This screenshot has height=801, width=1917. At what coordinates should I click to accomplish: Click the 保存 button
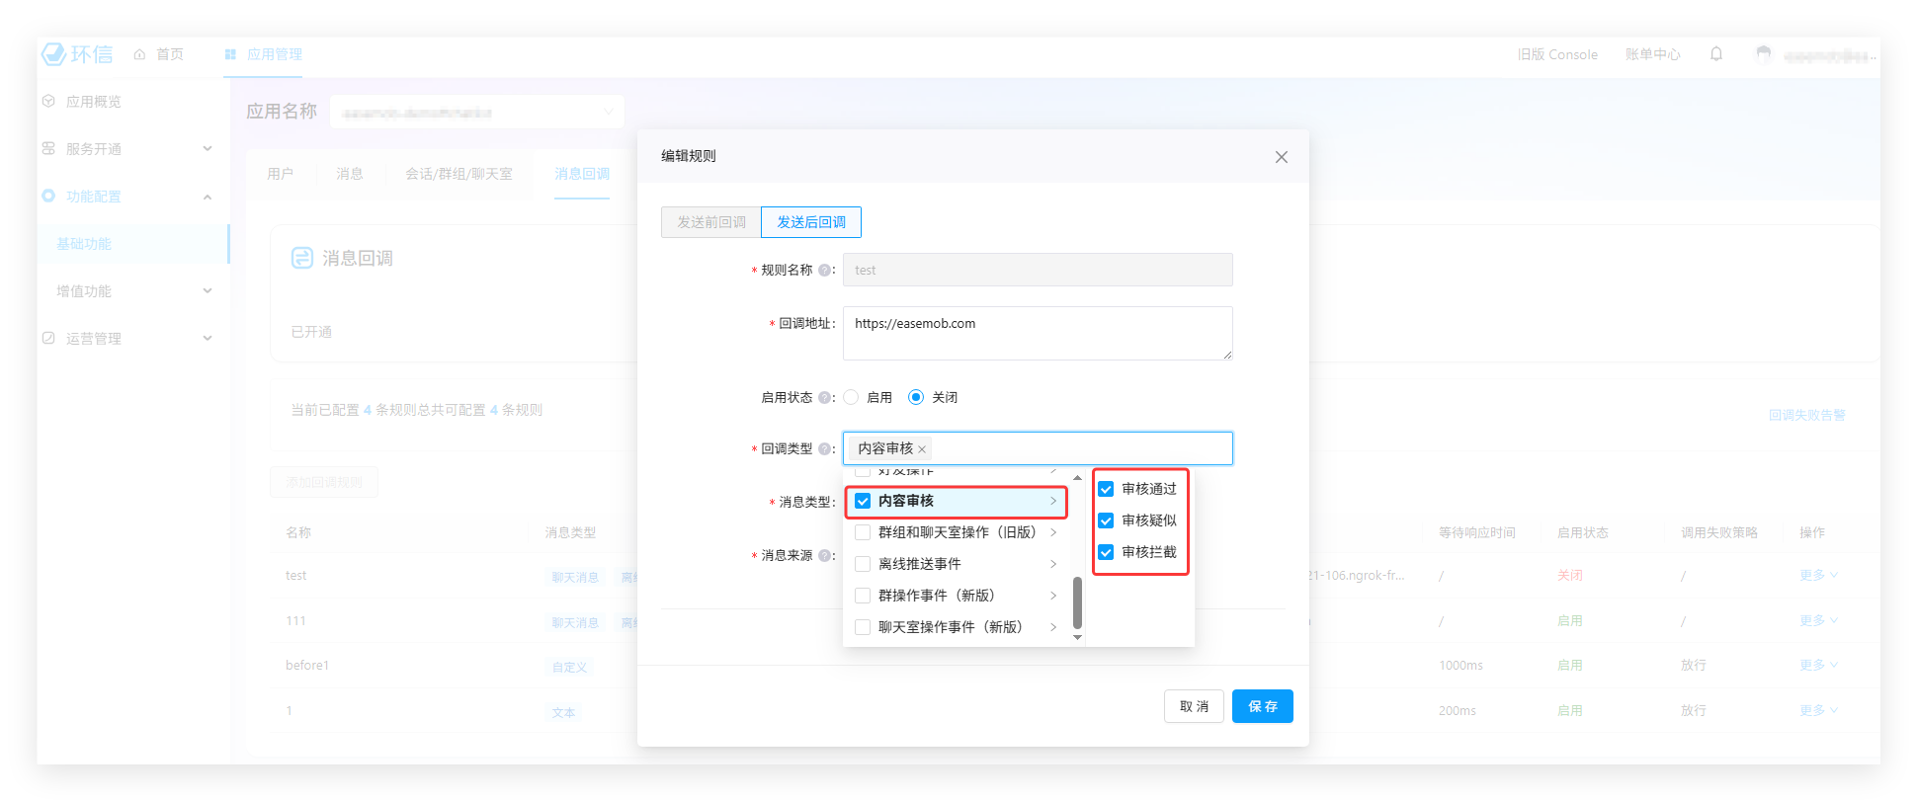(x=1262, y=706)
